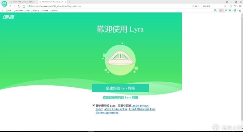
Task: Expand the arrow next to red X icon
Action: [223, 11]
